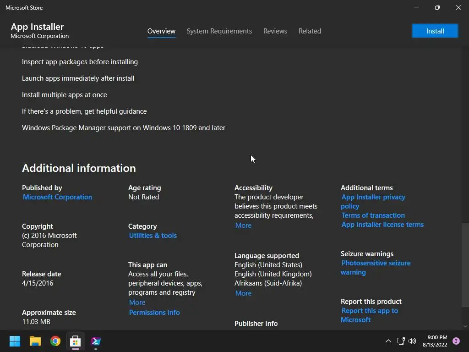Viewport: 469px width, 352px height.
Task: Open the Utilities & tools category link
Action: (x=153, y=236)
